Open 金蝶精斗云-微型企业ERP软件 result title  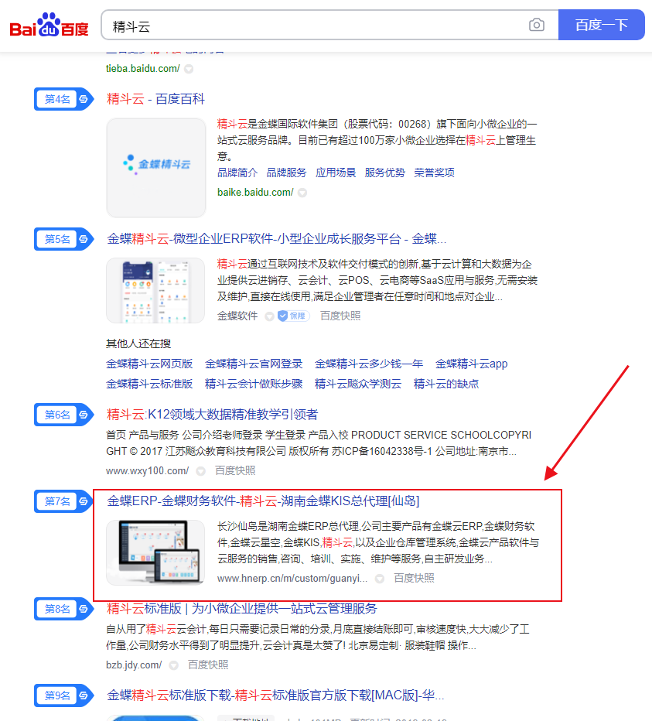(x=276, y=239)
